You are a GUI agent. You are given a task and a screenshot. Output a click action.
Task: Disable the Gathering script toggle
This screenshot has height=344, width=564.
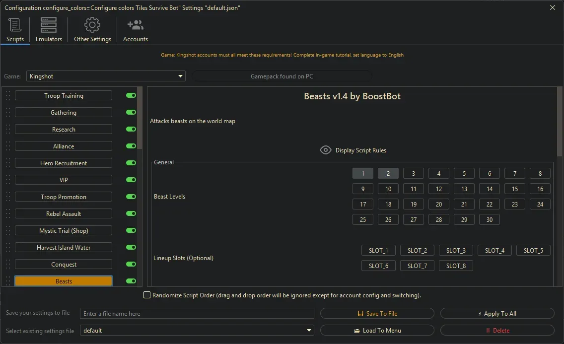click(x=131, y=112)
